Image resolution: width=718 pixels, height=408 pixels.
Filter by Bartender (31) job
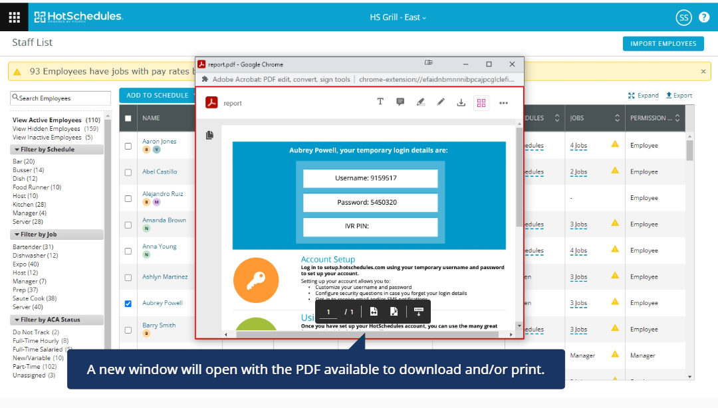[33, 247]
